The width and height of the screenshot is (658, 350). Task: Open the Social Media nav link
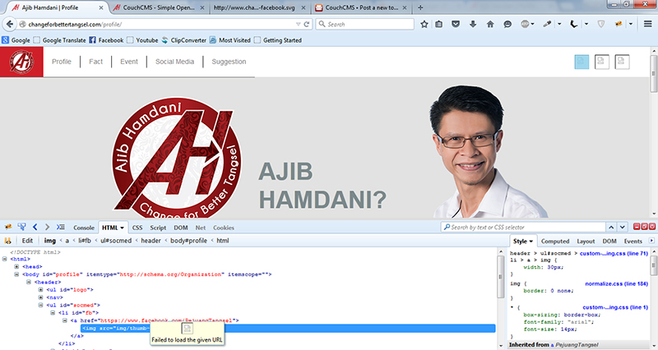[x=174, y=62]
